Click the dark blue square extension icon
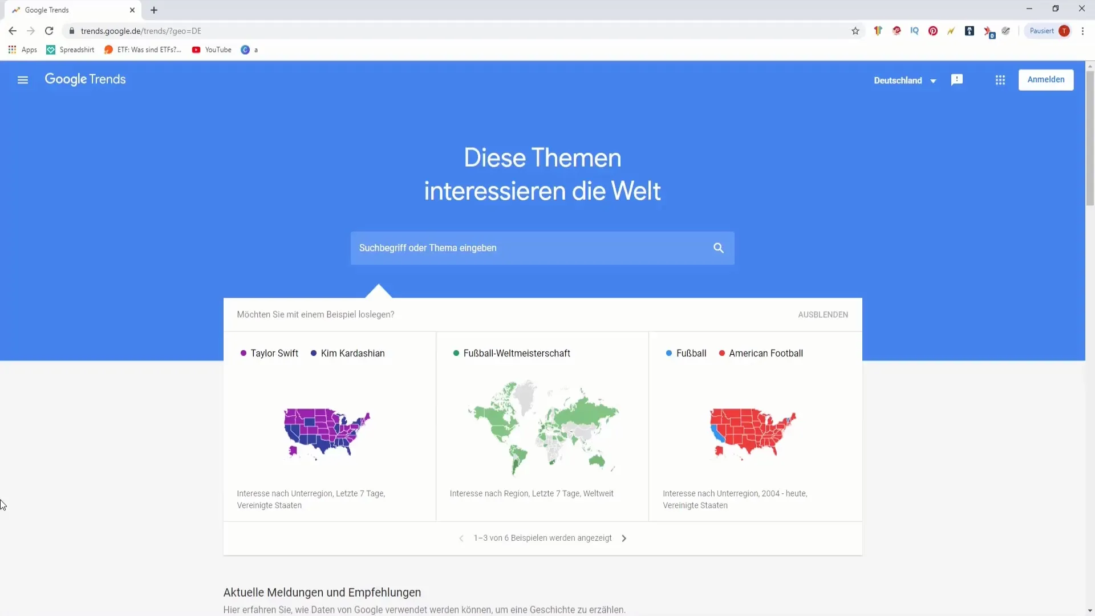 click(970, 31)
